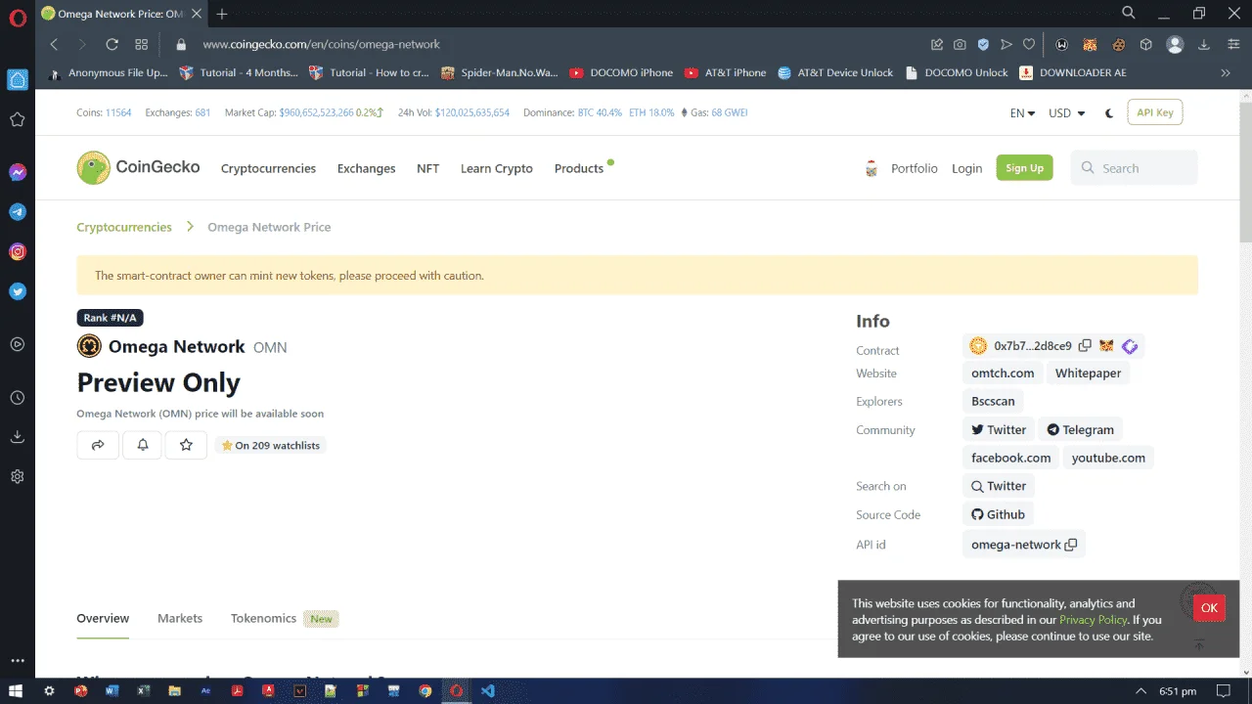Open the Community Telegram link
This screenshot has height=704, width=1252.
click(x=1080, y=429)
